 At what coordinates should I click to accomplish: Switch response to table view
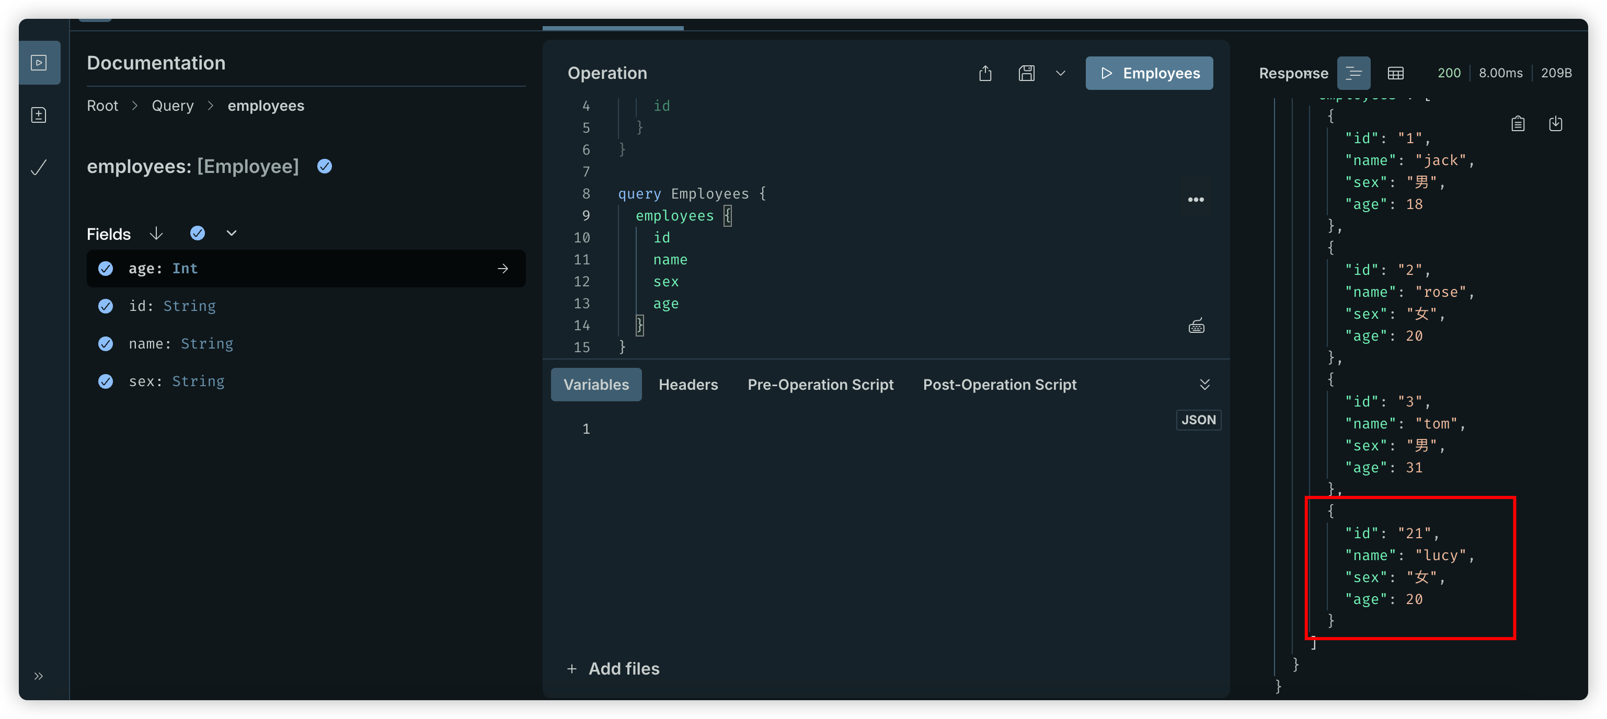point(1395,74)
